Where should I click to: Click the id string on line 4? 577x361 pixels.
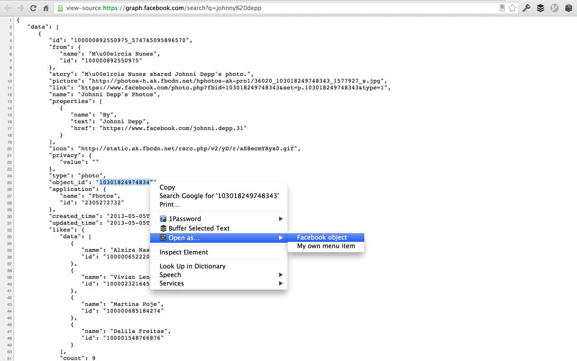[x=130, y=40]
